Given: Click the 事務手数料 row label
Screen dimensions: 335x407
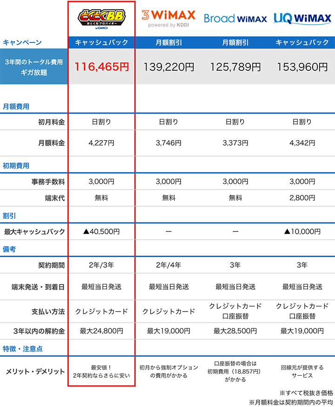Looking at the screenshot, I should [x=48, y=182].
